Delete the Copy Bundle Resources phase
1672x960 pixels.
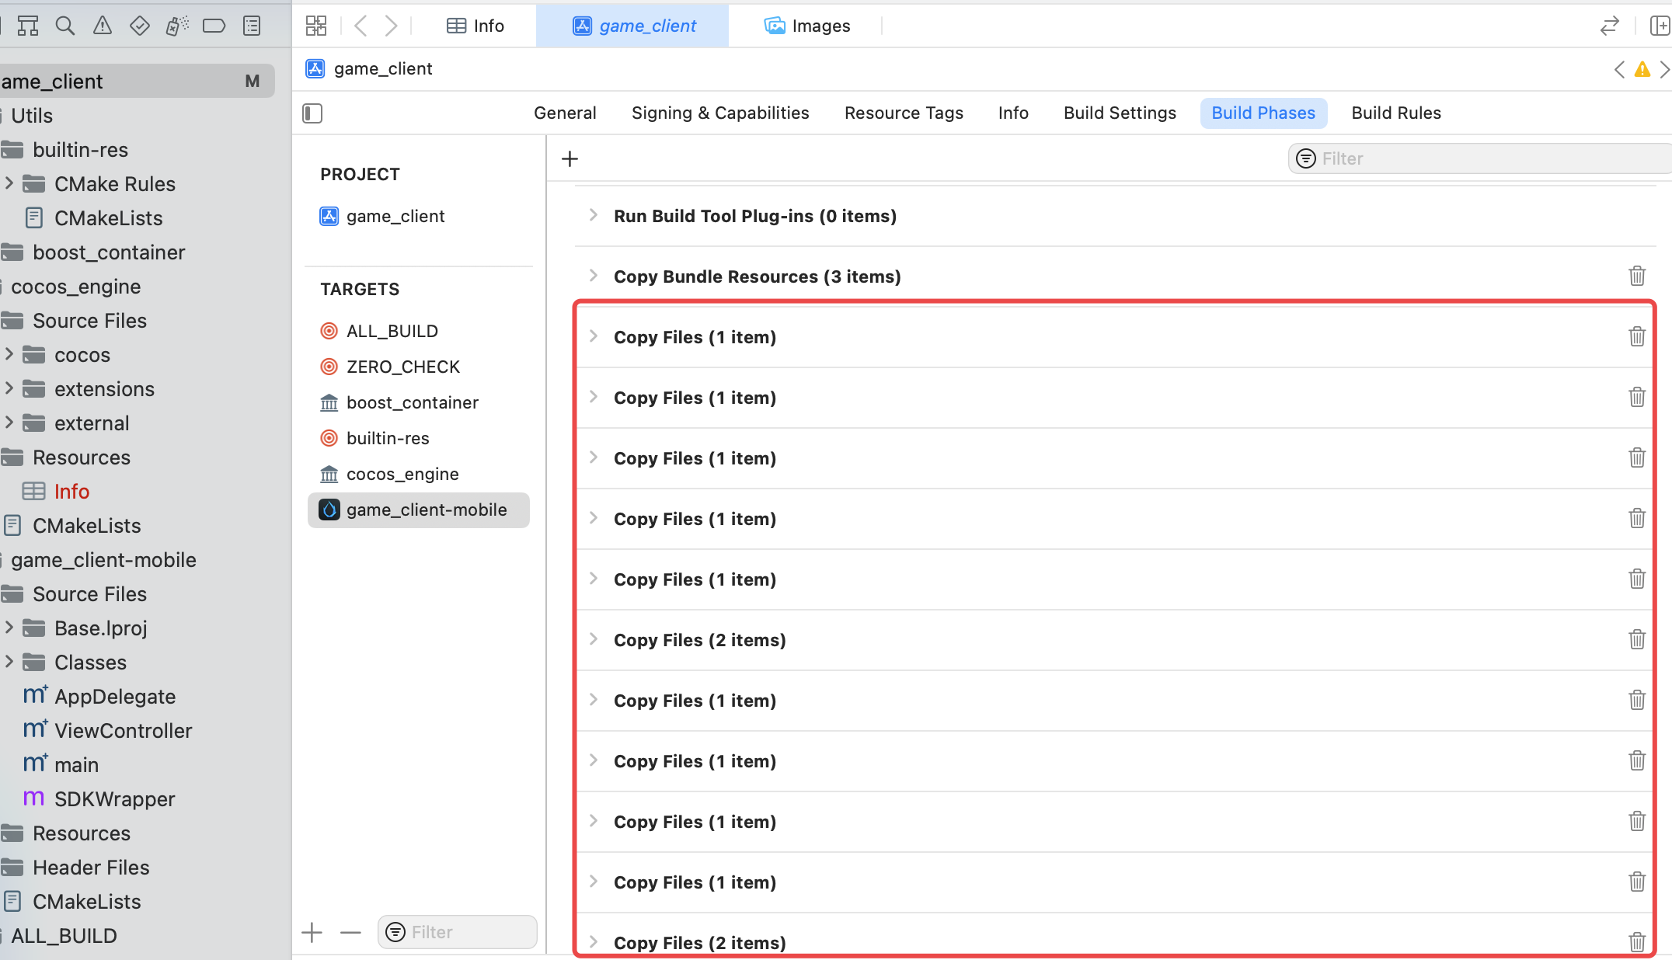[1637, 276]
